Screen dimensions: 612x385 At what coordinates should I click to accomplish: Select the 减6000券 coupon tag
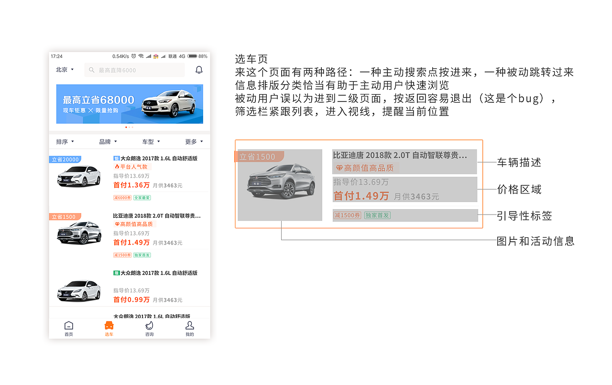click(122, 198)
